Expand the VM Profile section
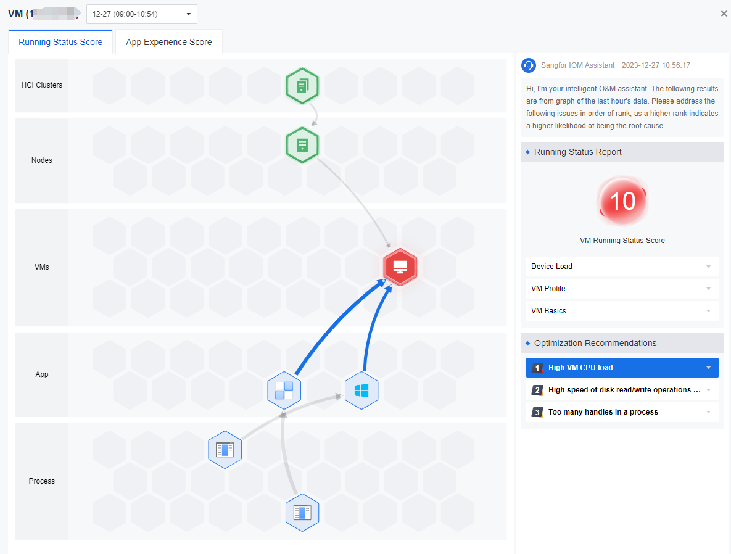The image size is (731, 554). [x=622, y=289]
